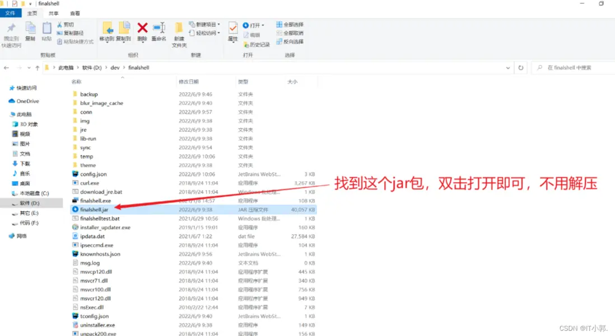Viewport: 615px width, 336px height.
Task: Sort by the Date modified column header
Action: [189, 82]
